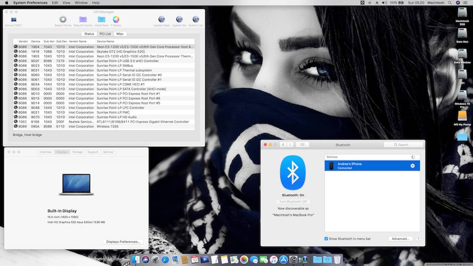Switch to the Status tab in DPCIManager
The height and width of the screenshot is (266, 473).
[89, 33]
